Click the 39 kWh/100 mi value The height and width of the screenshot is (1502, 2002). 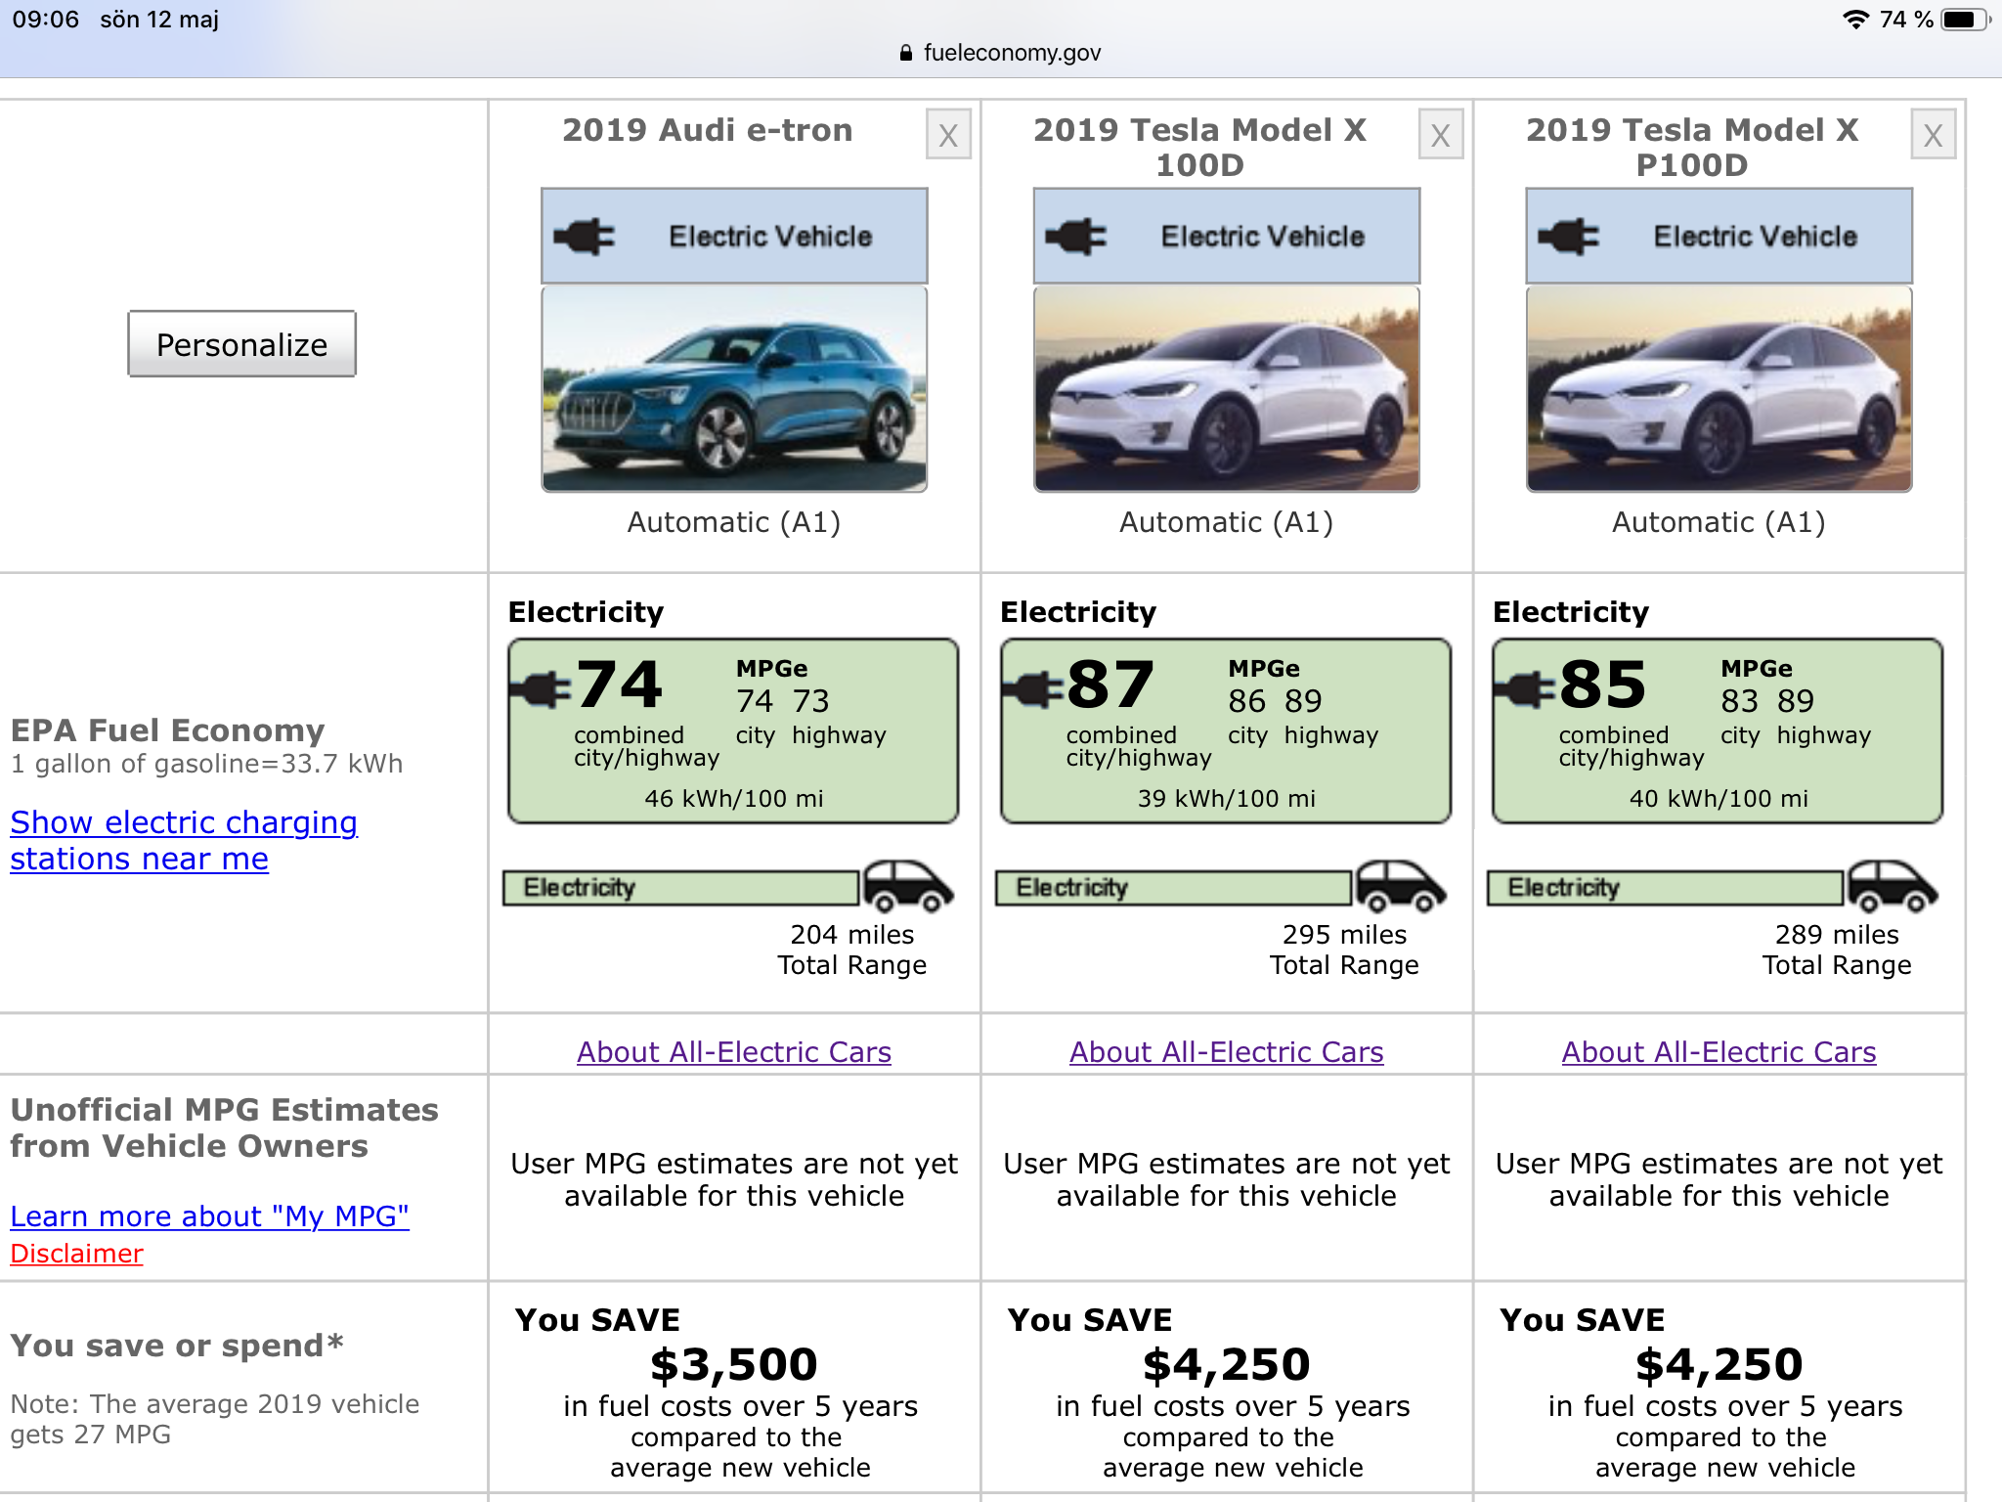click(1227, 799)
